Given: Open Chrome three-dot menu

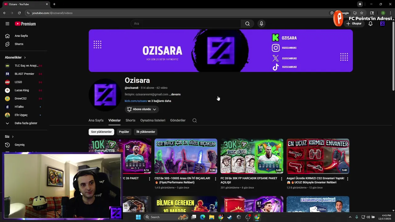Looking at the screenshot, I should click(x=390, y=13).
